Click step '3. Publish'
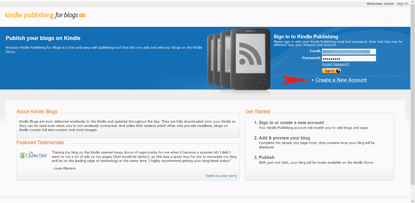Image resolution: width=415 pixels, height=203 pixels. (264, 158)
